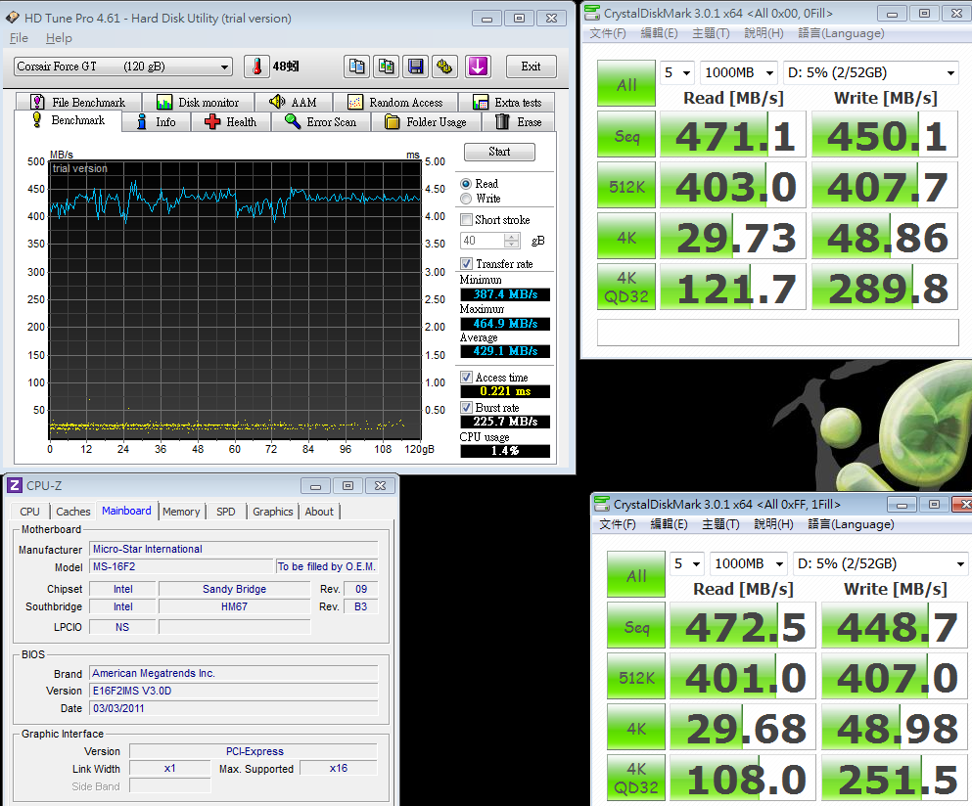Open the Help menu in HD Tune

click(x=59, y=38)
